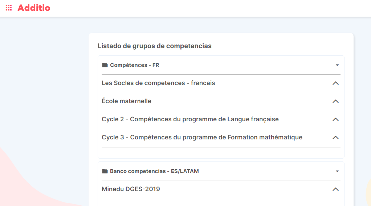This screenshot has height=206, width=371.
Task: Click folder icon beside Banco competencias - ES/LATAM
Action: [x=105, y=171]
